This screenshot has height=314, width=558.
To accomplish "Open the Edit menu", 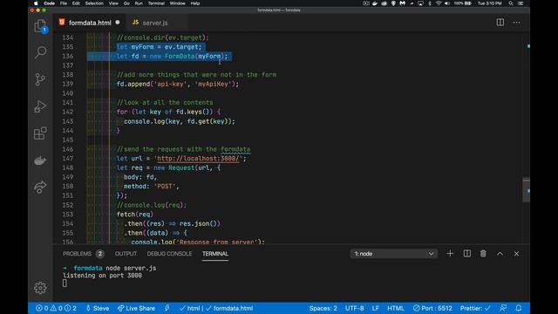I will [x=76, y=3].
